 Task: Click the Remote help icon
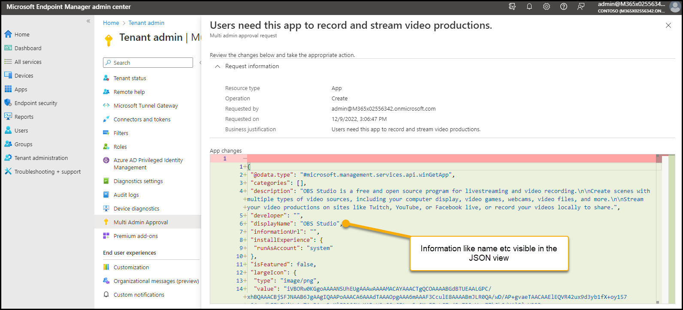click(106, 92)
